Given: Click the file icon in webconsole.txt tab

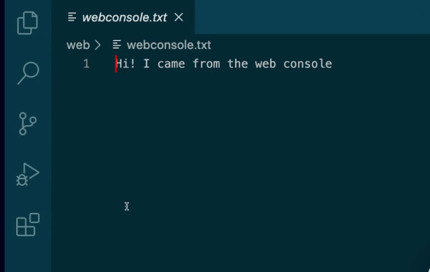Looking at the screenshot, I should (72, 17).
